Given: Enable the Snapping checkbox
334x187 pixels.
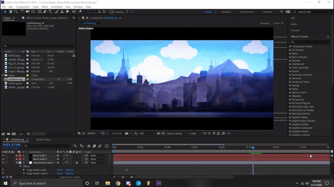Looking at the screenshot, I should (111, 12).
